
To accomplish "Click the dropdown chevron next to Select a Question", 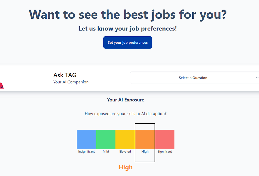I will coord(257,78).
